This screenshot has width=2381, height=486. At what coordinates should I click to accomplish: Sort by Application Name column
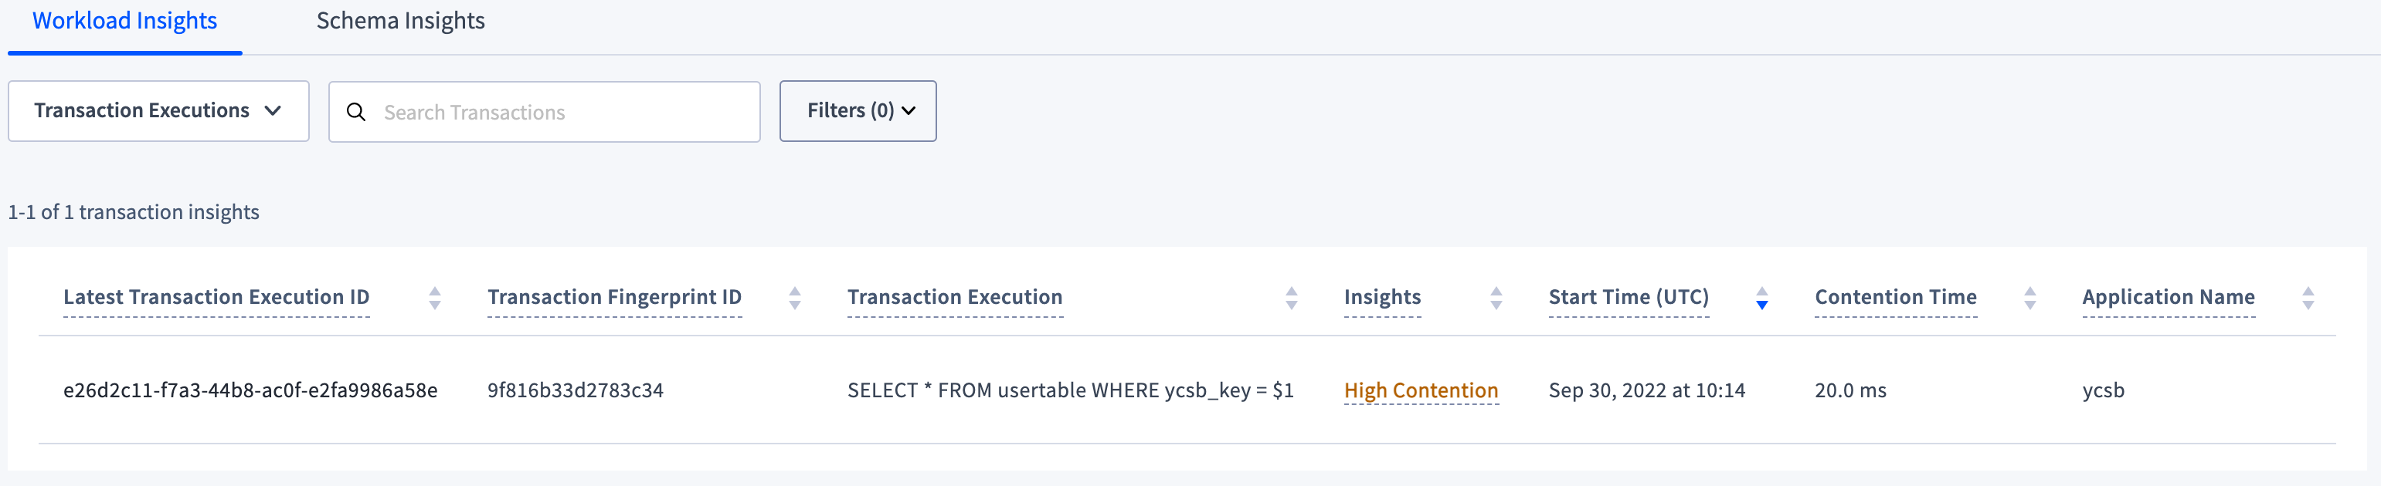pos(2308,297)
